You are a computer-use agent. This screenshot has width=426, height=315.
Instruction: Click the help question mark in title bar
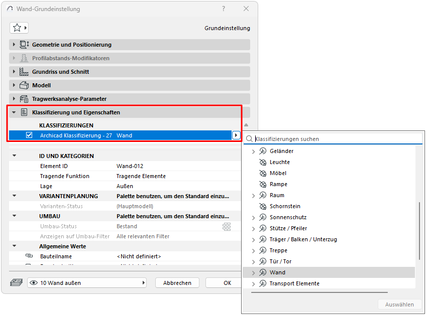pos(224,9)
